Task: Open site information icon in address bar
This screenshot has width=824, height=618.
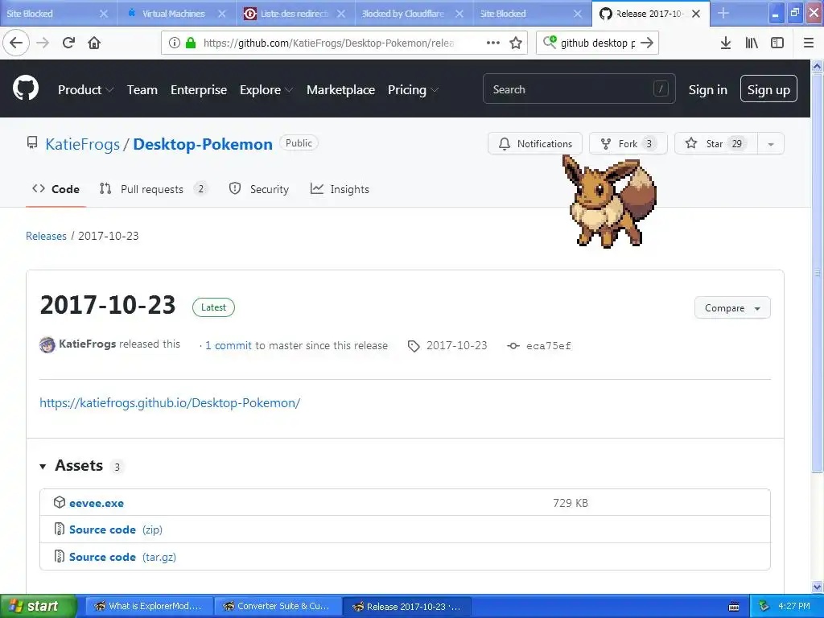Action: point(175,43)
